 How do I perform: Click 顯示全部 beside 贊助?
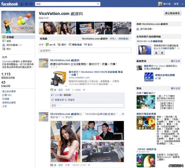tap(175, 88)
